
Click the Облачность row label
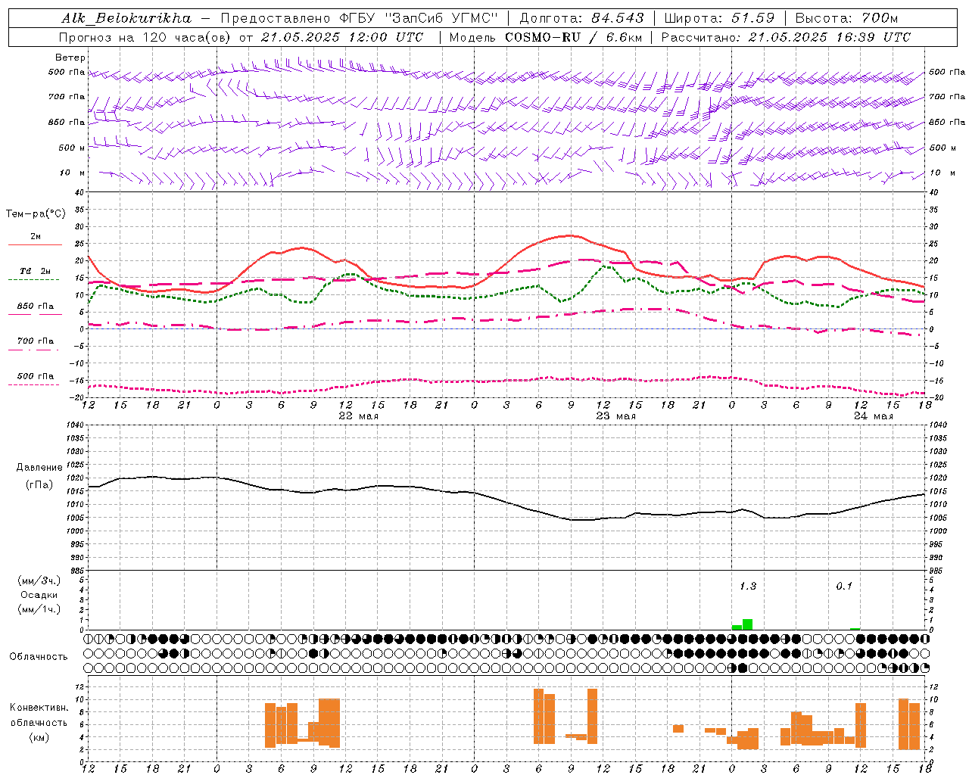[39, 657]
